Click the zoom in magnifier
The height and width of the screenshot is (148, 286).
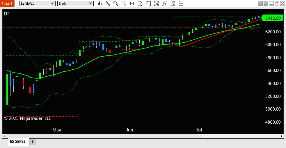pos(116,3)
